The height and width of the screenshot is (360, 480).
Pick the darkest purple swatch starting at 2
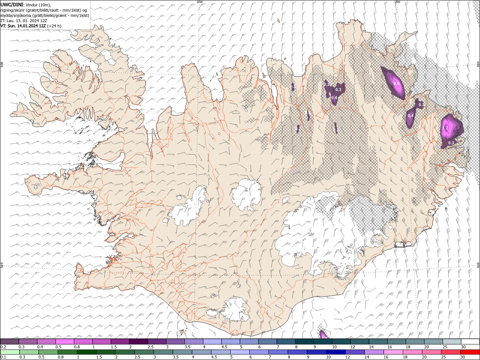point(138,342)
